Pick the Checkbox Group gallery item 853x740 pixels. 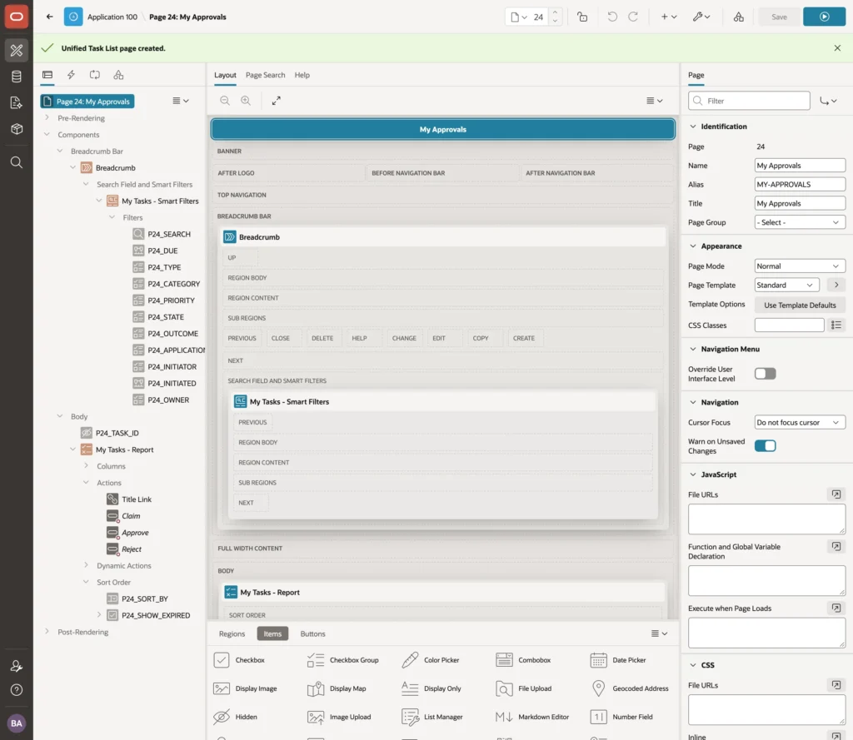pyautogui.click(x=342, y=659)
